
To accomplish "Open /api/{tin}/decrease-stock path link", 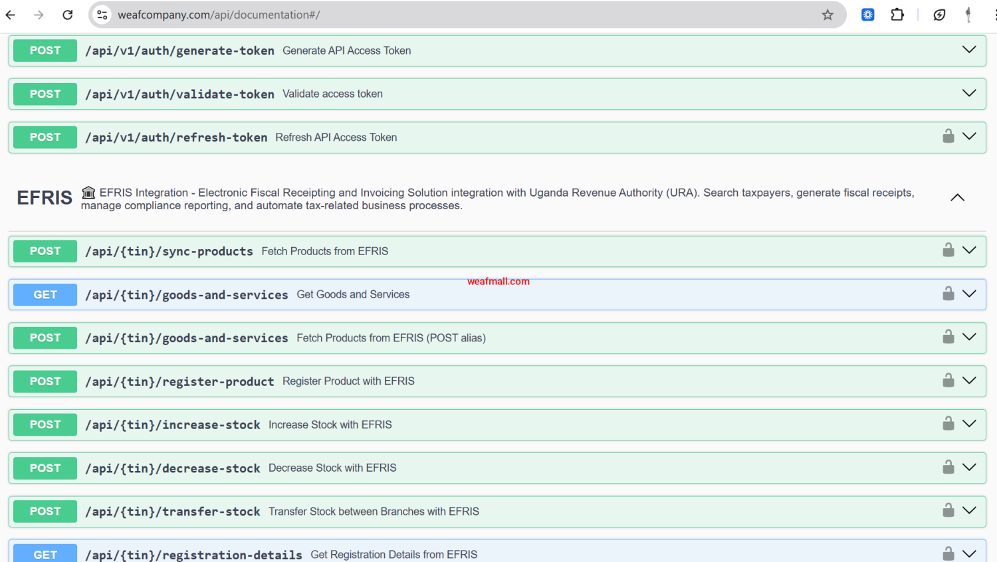I will [173, 468].
